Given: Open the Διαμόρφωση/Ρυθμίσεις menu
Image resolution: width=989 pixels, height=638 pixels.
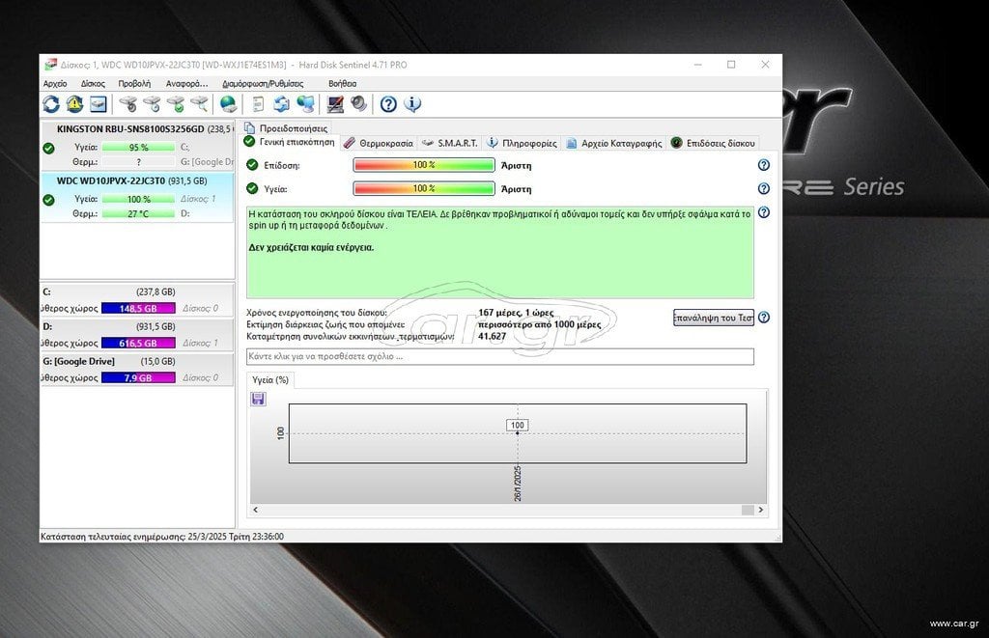Looking at the screenshot, I should pos(263,84).
